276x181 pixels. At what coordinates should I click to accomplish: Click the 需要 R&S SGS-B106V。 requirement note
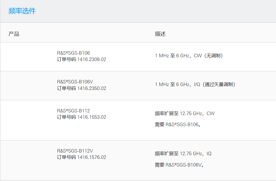pos(180,165)
